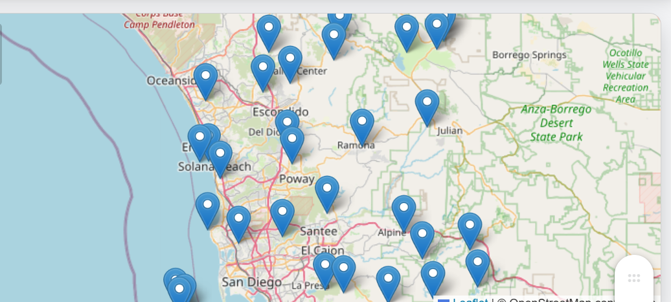Click the San Diego city label
This screenshot has height=302, width=671.
point(251,283)
